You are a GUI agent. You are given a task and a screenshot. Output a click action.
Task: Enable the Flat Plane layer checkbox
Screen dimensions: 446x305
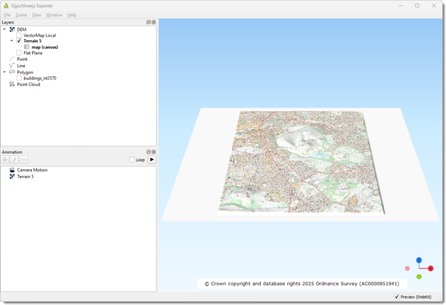(x=19, y=53)
